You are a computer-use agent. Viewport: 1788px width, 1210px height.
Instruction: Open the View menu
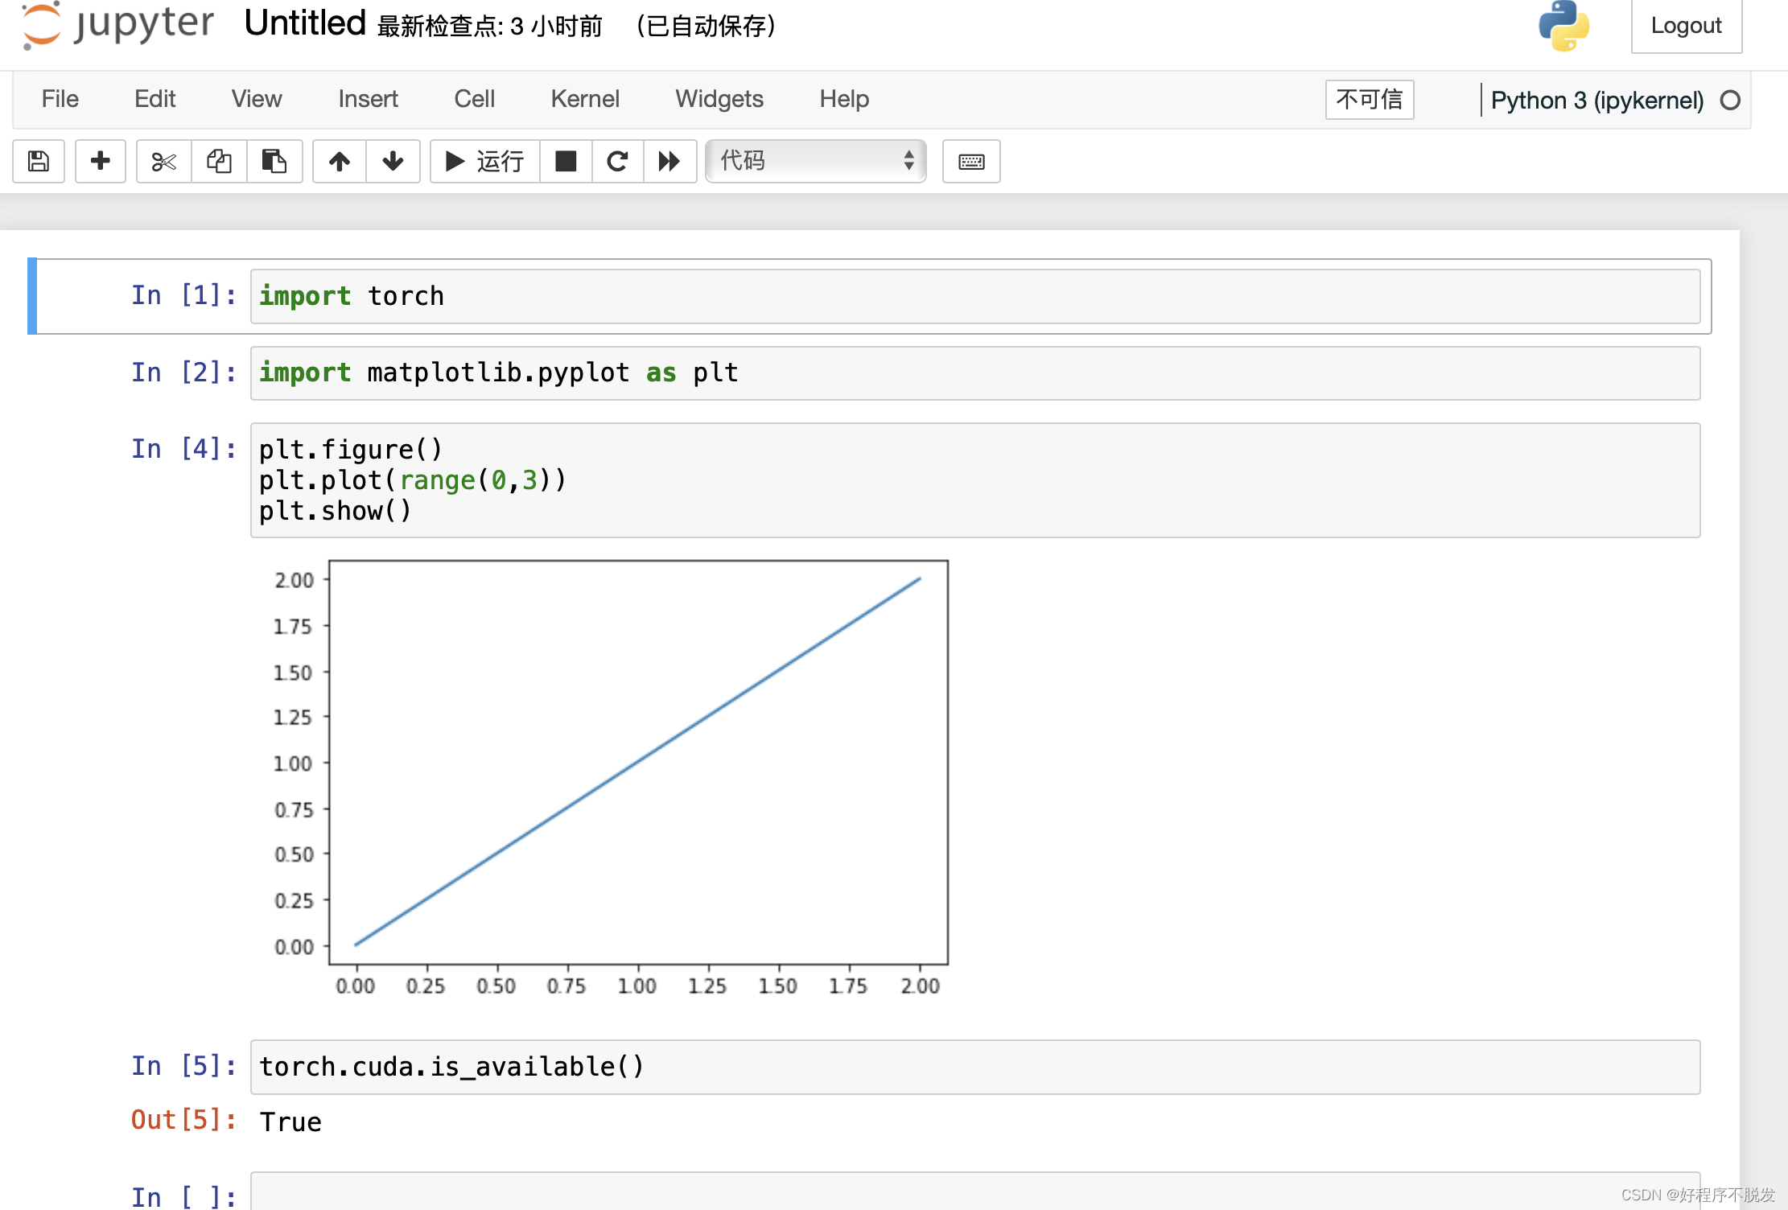coord(257,99)
